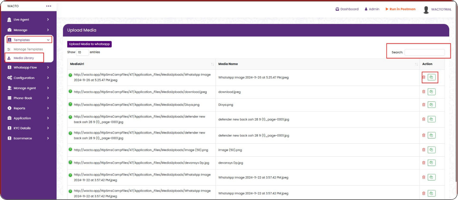
Task: Open the Admin link in header
Action: (x=372, y=9)
